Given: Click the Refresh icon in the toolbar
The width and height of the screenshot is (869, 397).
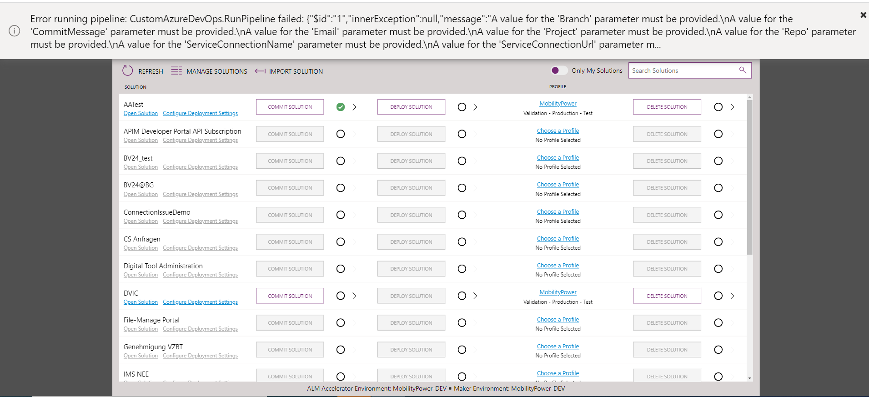Looking at the screenshot, I should pos(128,70).
